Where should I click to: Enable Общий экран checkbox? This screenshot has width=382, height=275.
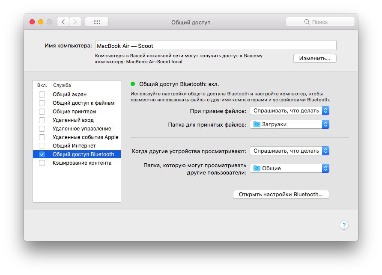click(x=42, y=94)
